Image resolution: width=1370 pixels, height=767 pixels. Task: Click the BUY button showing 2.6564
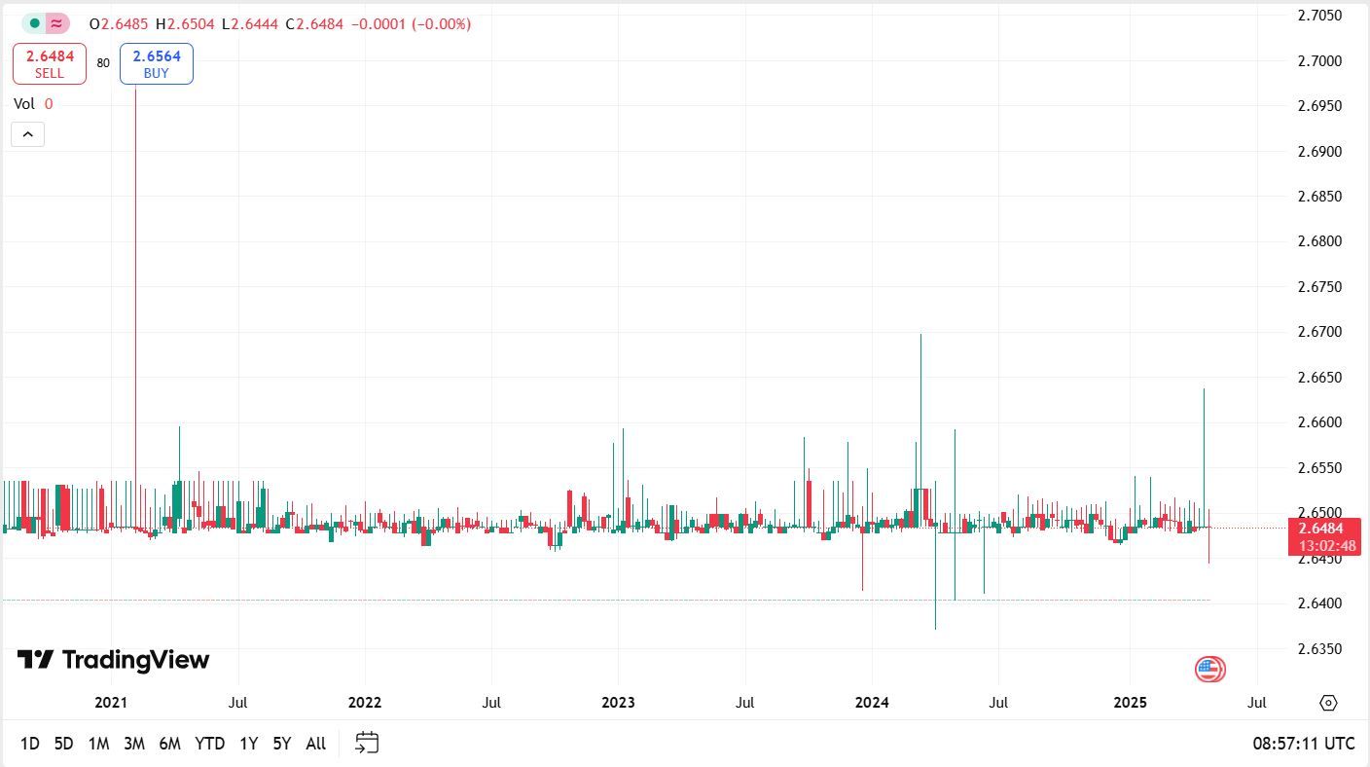156,63
